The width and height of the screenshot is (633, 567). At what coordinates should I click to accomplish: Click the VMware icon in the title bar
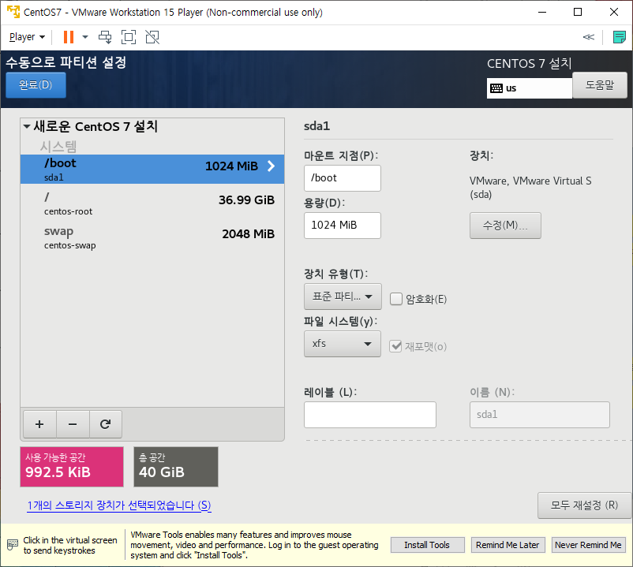(x=13, y=12)
